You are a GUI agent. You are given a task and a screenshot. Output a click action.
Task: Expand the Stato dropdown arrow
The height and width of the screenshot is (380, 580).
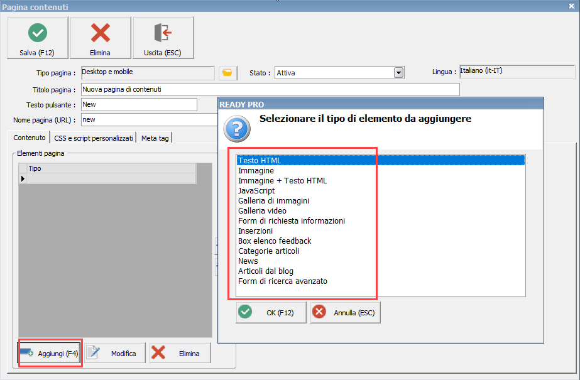click(398, 73)
